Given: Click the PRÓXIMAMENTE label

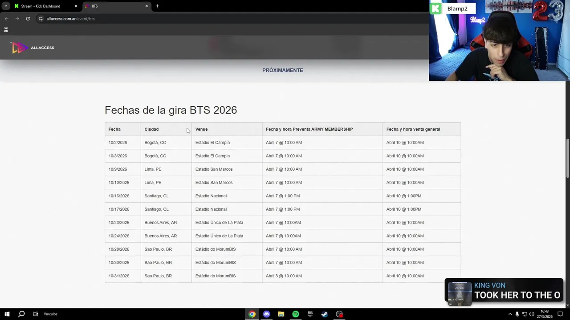Looking at the screenshot, I should click(282, 70).
